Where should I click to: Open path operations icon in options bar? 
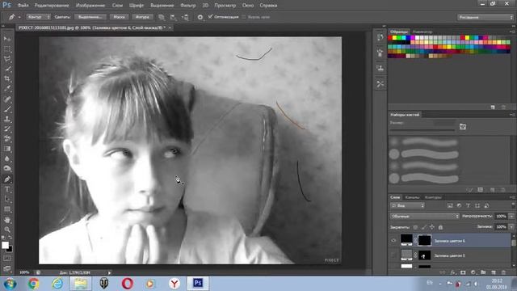(x=162, y=17)
